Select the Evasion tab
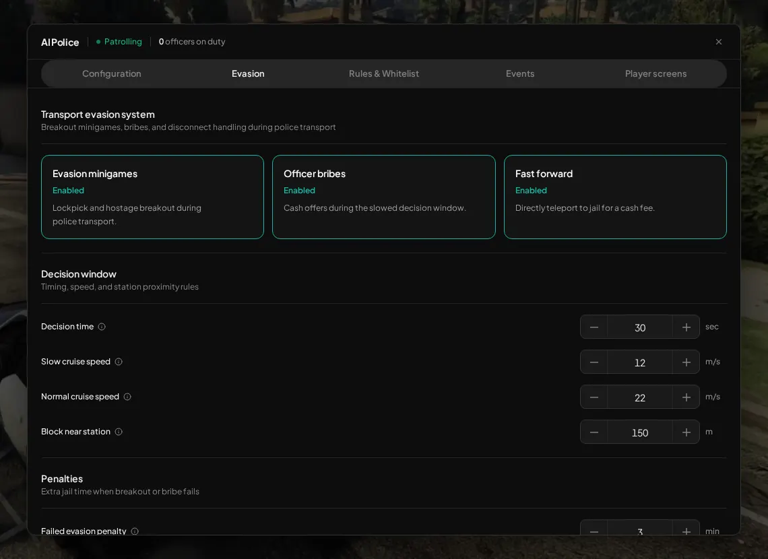The image size is (768, 559). tap(248, 73)
